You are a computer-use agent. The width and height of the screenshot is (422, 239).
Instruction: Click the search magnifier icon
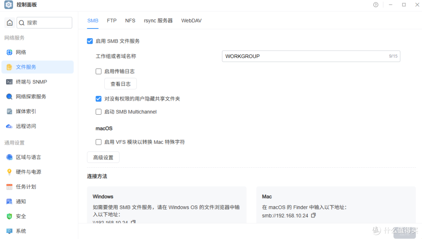pos(22,23)
